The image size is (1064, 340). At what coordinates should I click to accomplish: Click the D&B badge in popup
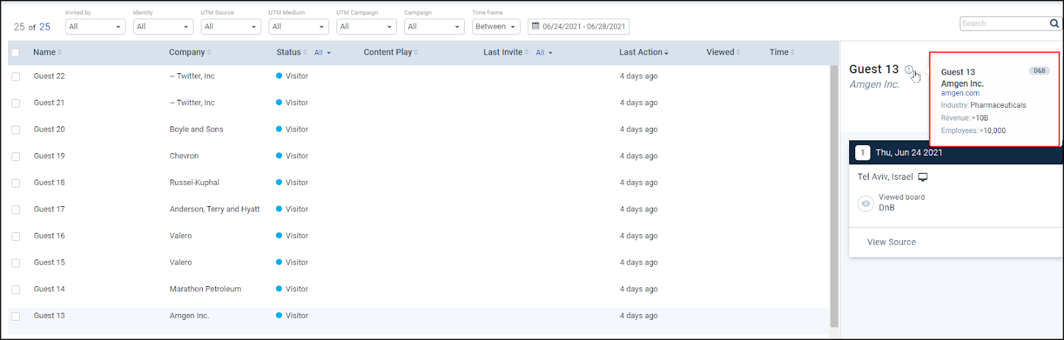[x=1039, y=71]
